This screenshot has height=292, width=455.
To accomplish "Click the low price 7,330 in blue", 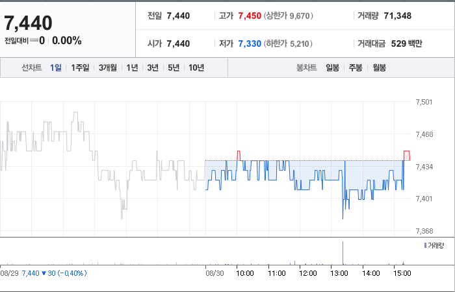I will coord(250,43).
